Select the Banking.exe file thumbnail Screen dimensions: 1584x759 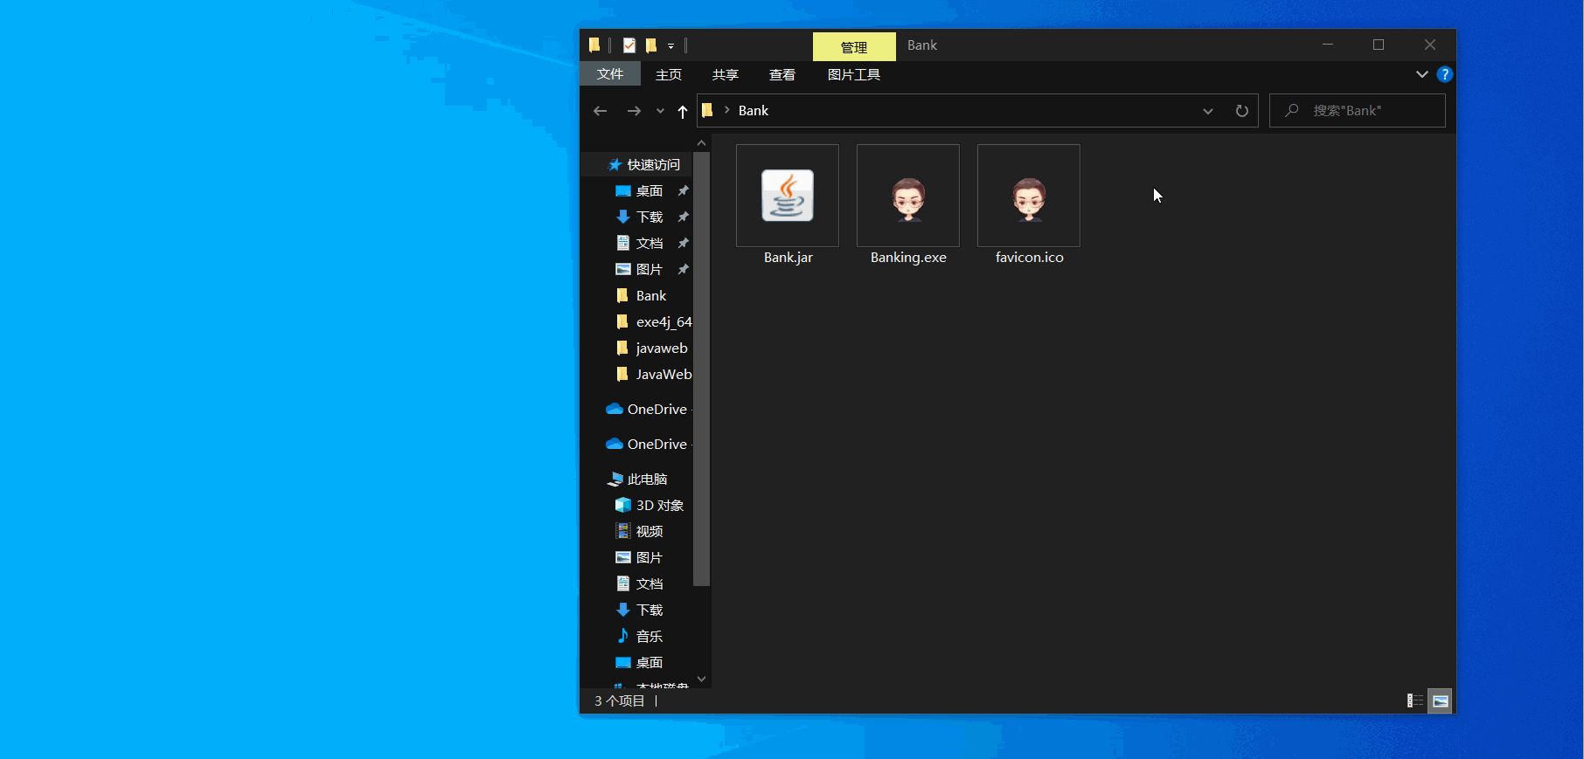click(908, 196)
